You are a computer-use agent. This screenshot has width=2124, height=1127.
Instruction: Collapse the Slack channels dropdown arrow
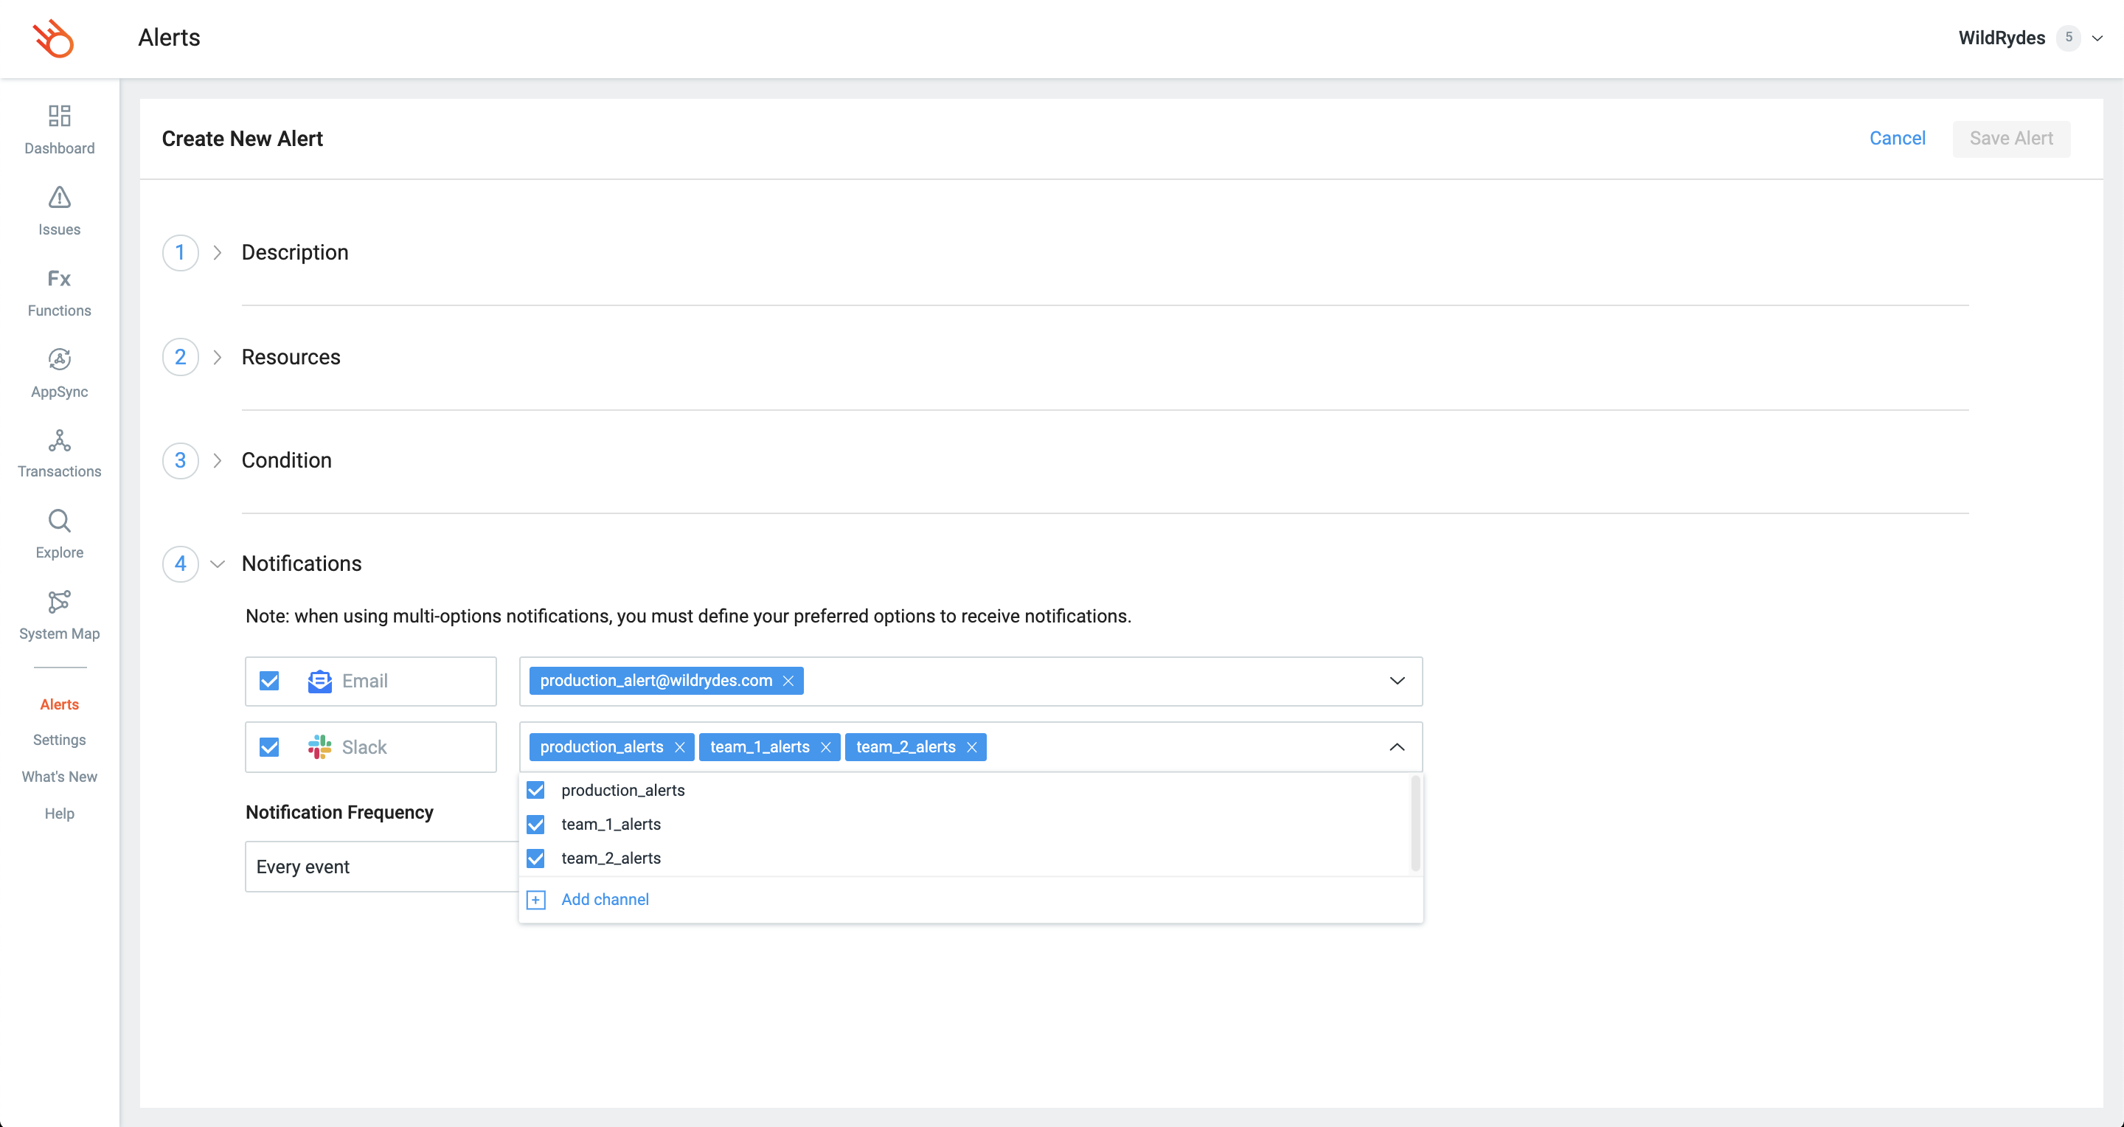point(1397,747)
